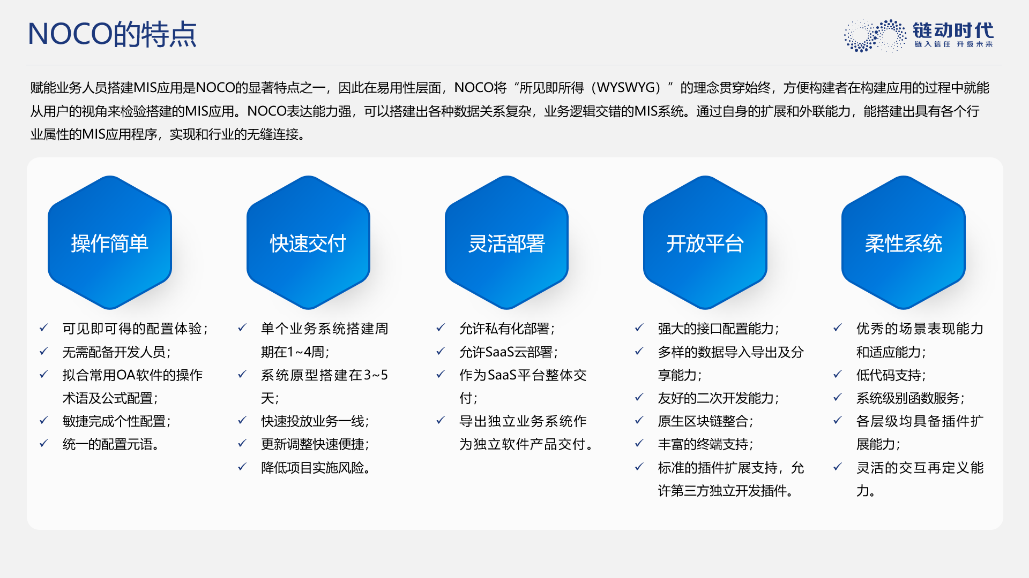Screen dimensions: 1029x578
Task: Click the checkmark beside 无需配备开发人员
Action: (x=44, y=351)
